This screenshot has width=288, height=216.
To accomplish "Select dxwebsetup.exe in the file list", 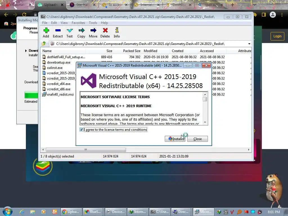I will pyautogui.click(x=58, y=62).
